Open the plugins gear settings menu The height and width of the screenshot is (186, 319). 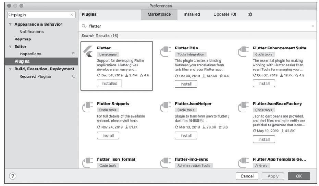point(249,14)
